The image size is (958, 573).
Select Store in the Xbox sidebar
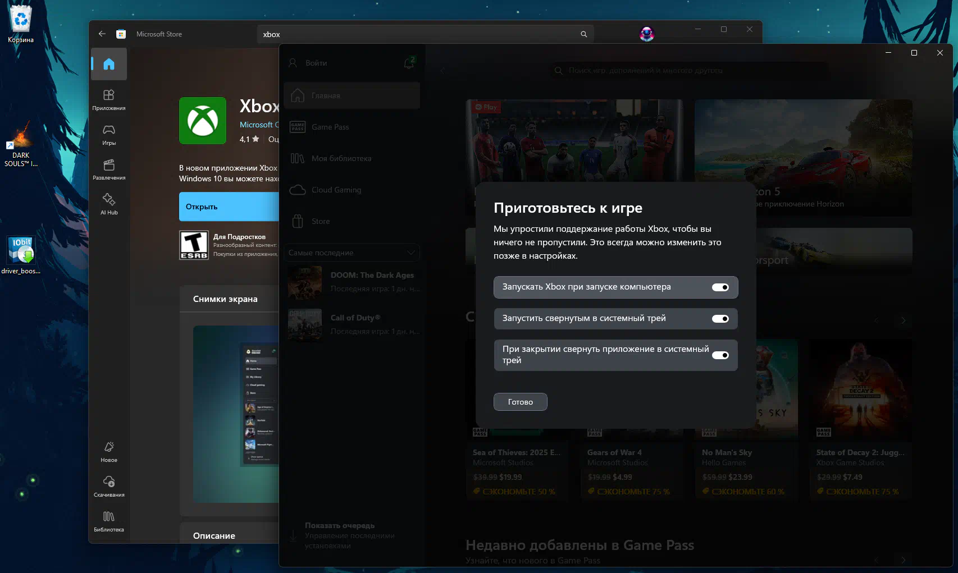[x=352, y=221]
